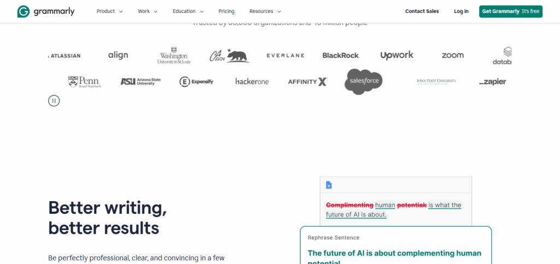560x264 pixels.
Task: Click Get Grammarly It's free button
Action: click(511, 11)
